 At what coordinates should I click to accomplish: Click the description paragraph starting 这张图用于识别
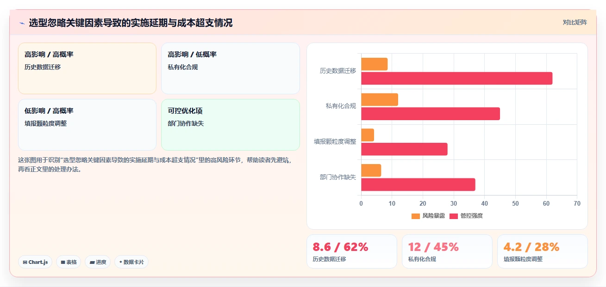pos(155,165)
